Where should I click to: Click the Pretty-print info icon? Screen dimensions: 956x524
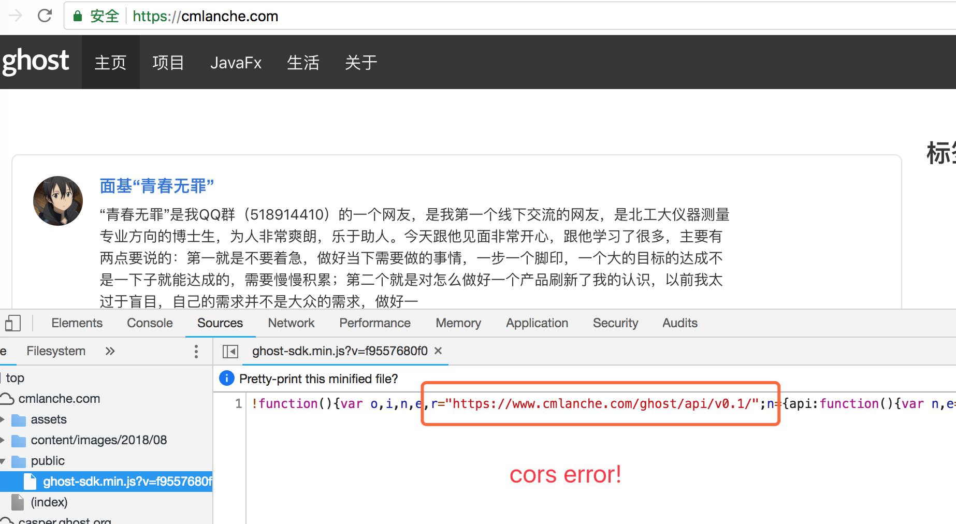(x=227, y=379)
